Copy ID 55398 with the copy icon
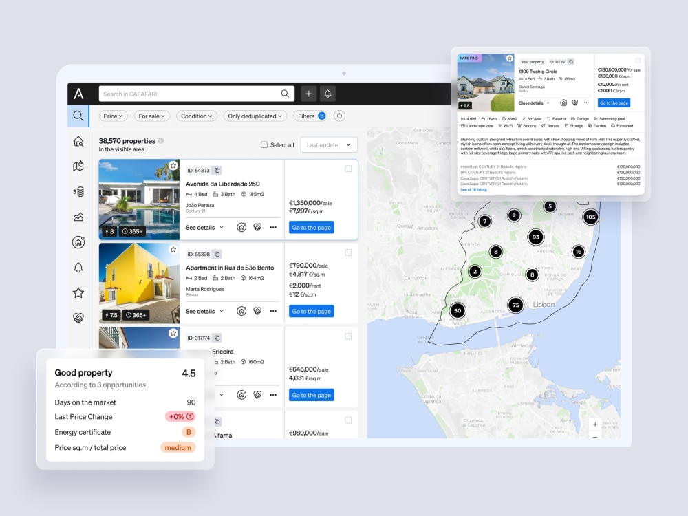The width and height of the screenshot is (688, 516). click(x=217, y=254)
